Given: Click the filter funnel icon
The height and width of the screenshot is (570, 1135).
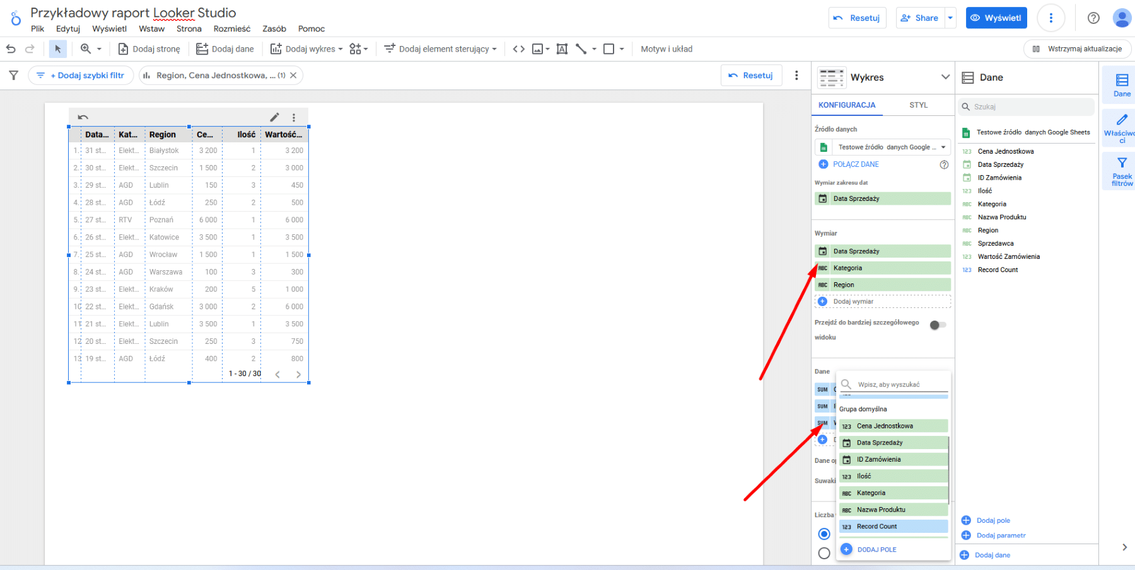Looking at the screenshot, I should tap(13, 75).
